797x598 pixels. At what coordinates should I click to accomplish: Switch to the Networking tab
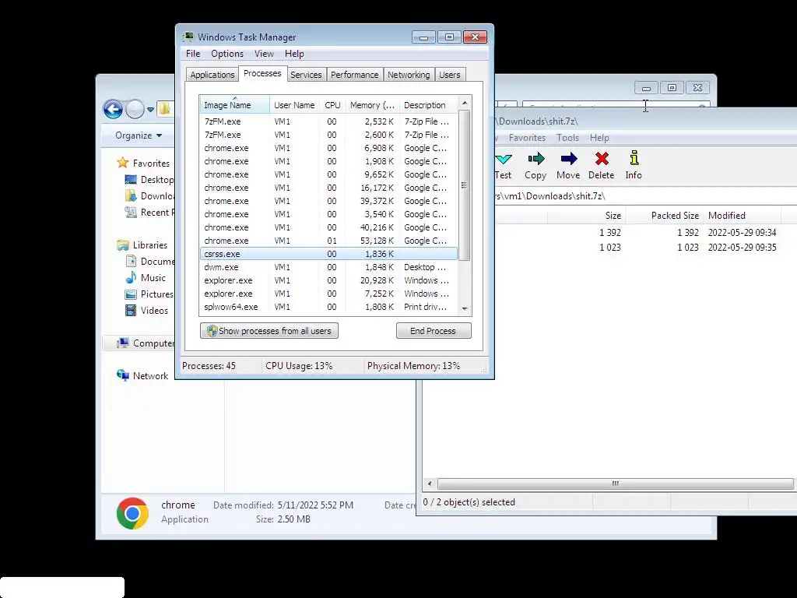pos(409,75)
